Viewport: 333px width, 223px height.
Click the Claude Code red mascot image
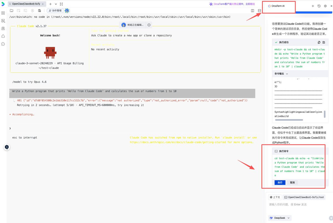(50, 52)
